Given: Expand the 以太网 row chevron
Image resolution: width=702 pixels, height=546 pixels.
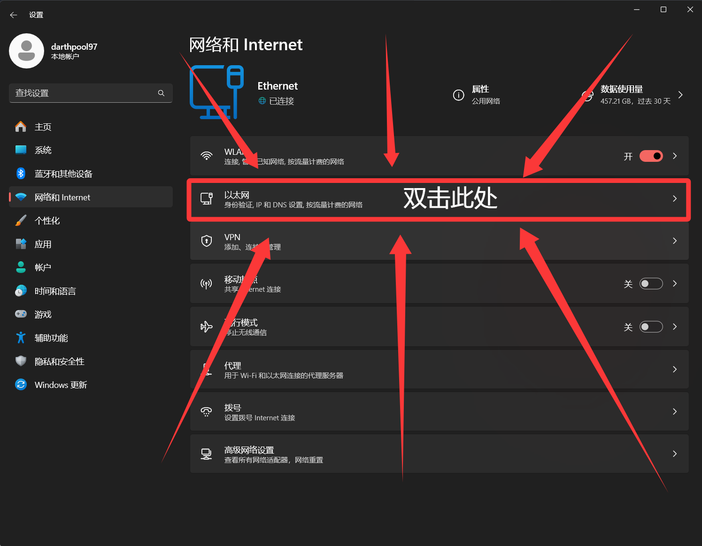Looking at the screenshot, I should tap(675, 199).
